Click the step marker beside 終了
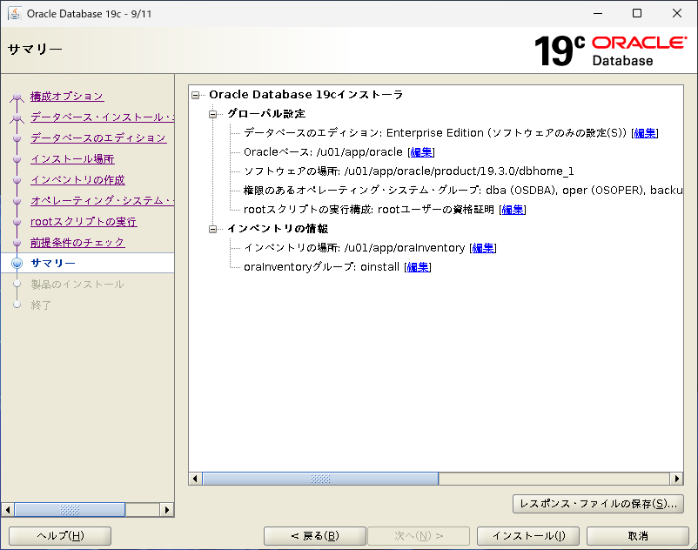This screenshot has width=698, height=550. click(17, 305)
